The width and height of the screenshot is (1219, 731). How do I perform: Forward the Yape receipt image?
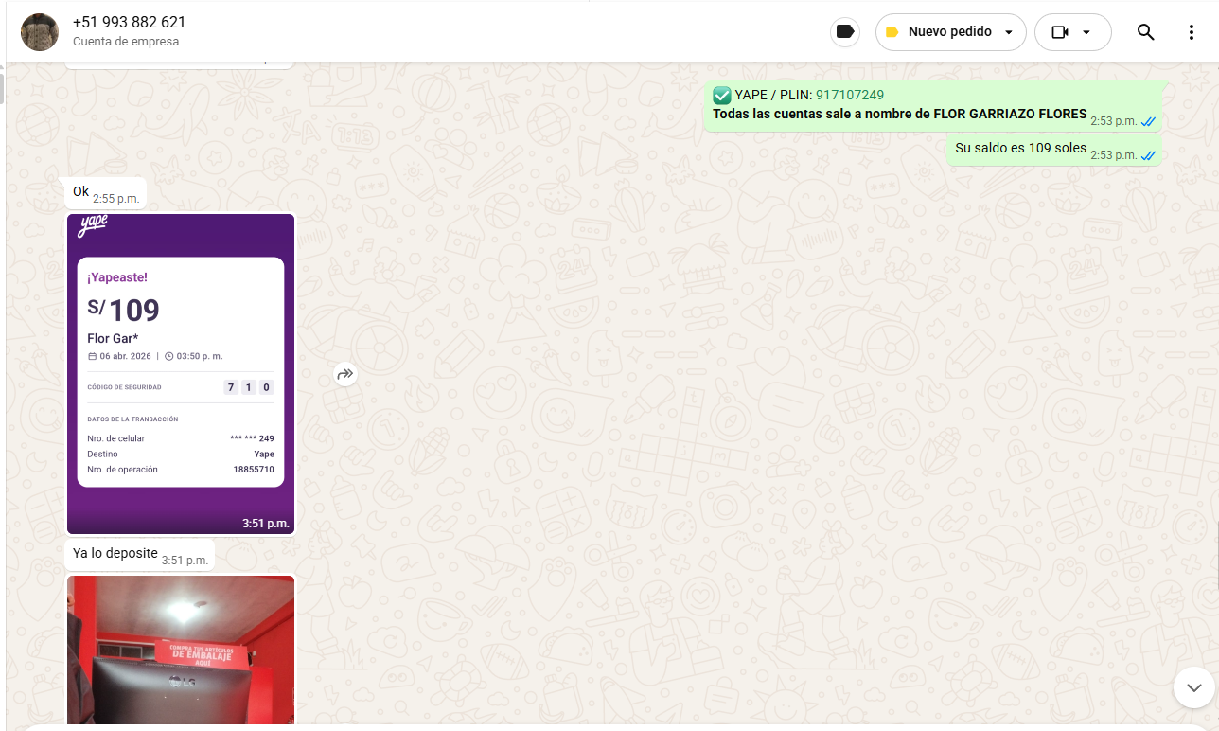[345, 375]
